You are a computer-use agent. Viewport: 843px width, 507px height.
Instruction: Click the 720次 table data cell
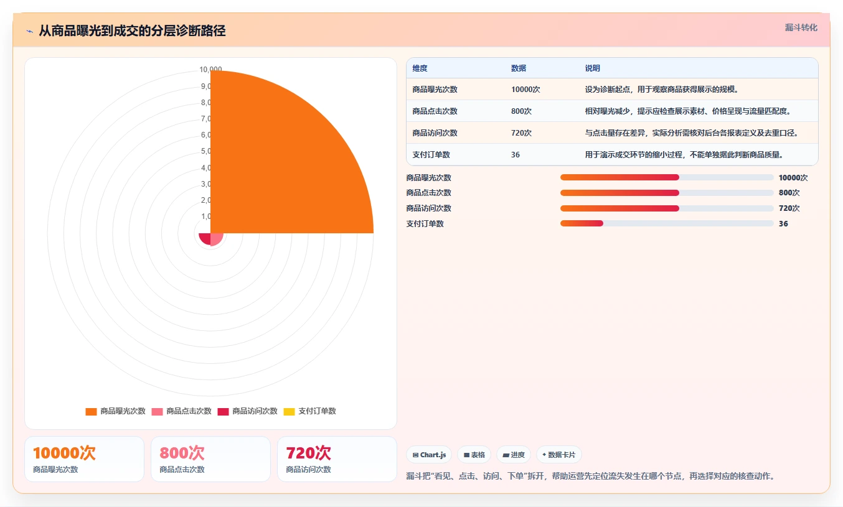pyautogui.click(x=521, y=133)
